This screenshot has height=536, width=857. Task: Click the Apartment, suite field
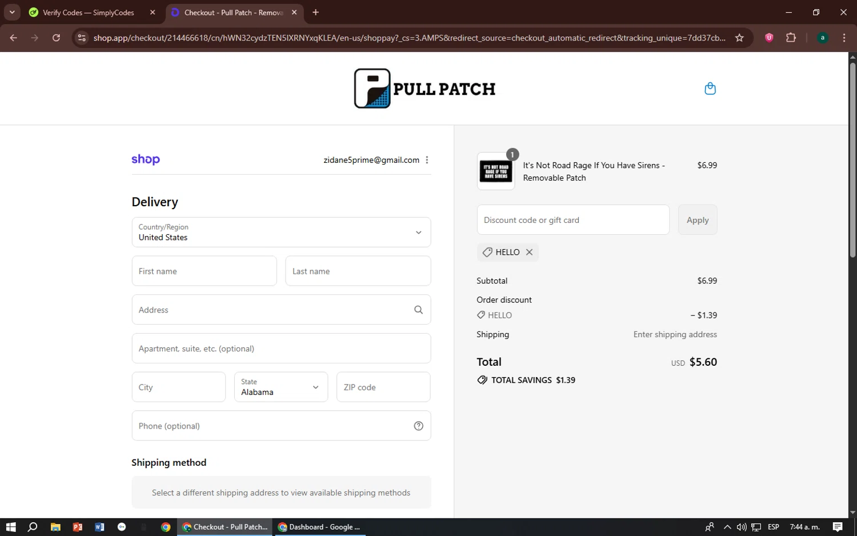point(281,349)
